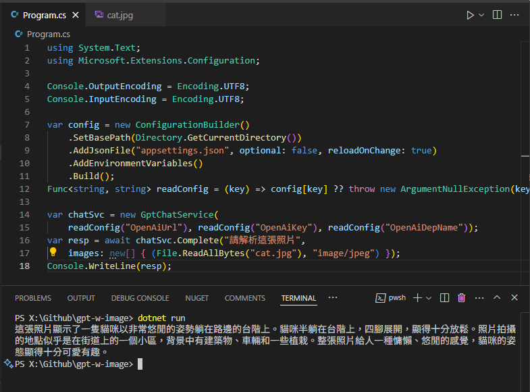The height and width of the screenshot is (392, 530).
Task: Expand the launch profile dropdown chevron
Action: point(429,298)
